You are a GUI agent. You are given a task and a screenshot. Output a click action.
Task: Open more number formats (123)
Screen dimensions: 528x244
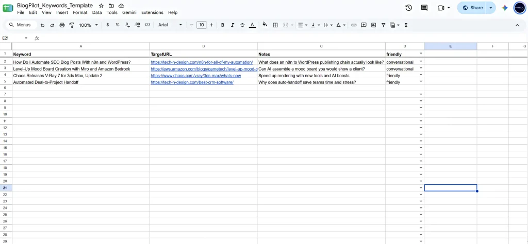[147, 25]
